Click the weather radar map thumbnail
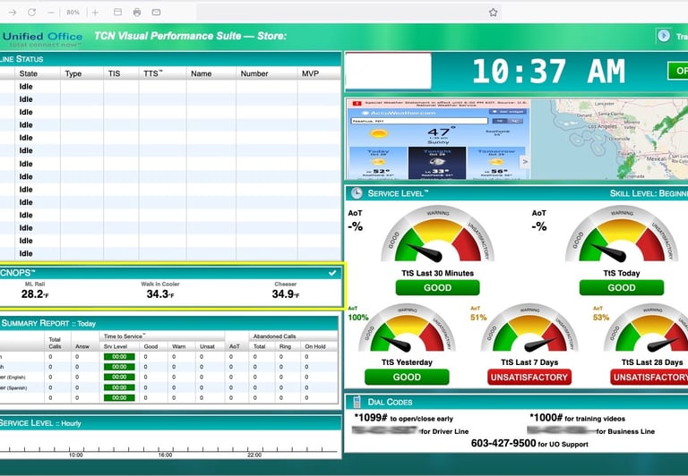 coord(610,139)
